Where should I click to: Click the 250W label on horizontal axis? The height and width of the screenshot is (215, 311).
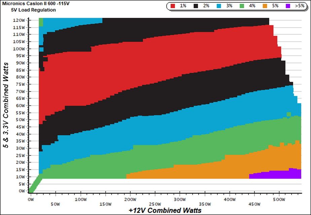tap(155, 204)
